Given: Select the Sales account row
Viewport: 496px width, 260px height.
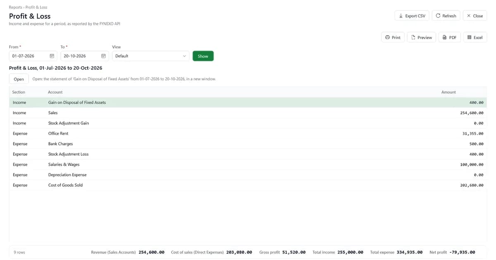Looking at the screenshot, I should pos(248,113).
